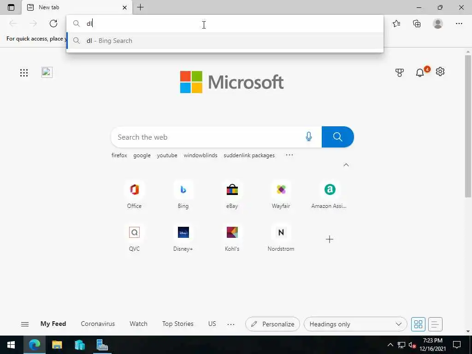The image size is (472, 354).
Task: Open QVC quick link tile
Action: click(x=134, y=238)
